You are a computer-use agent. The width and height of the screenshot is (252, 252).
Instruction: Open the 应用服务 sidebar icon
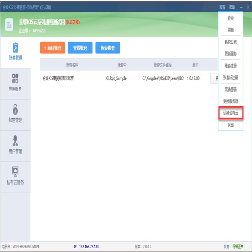click(15, 79)
